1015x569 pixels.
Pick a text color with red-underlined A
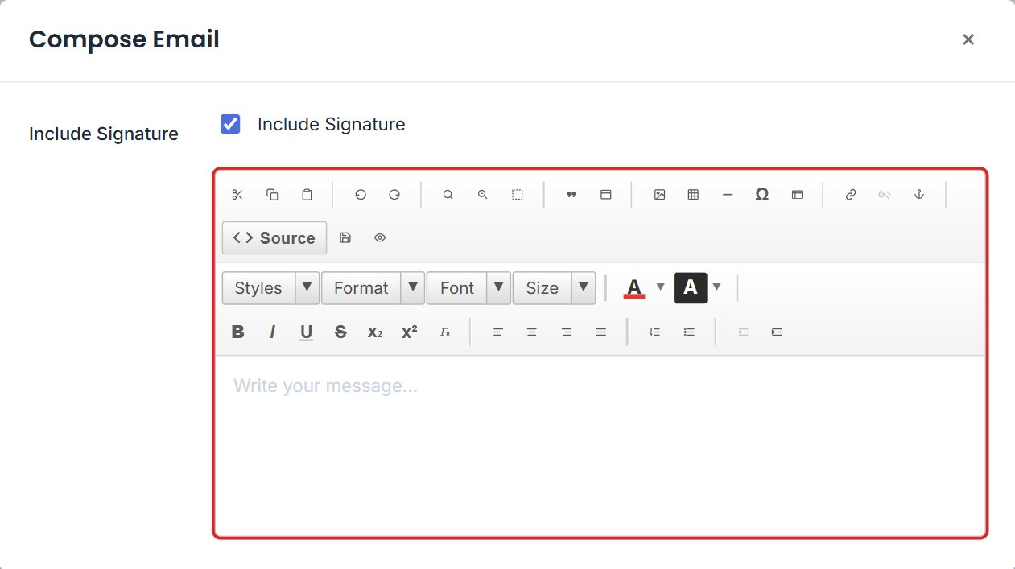click(x=634, y=288)
